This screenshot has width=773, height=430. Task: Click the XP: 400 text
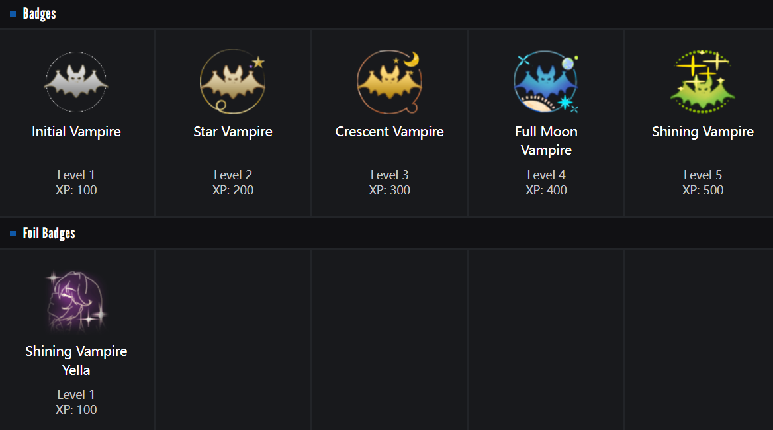coord(546,191)
